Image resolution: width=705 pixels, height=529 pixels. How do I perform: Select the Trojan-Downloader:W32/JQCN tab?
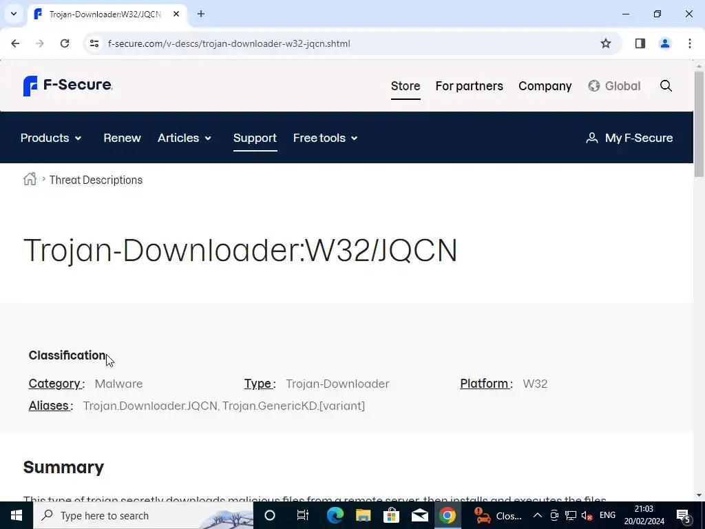coord(107,14)
